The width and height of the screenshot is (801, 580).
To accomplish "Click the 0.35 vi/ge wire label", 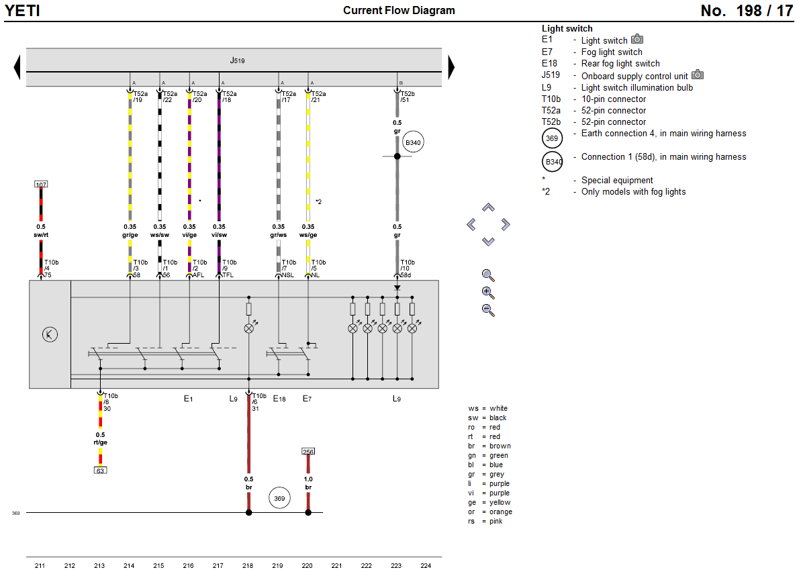I will tap(189, 231).
